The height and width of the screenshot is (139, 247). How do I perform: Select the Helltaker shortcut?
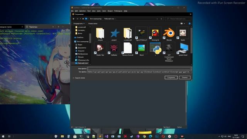pos(114,49)
